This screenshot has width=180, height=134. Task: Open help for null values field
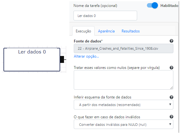(x=171, y=68)
